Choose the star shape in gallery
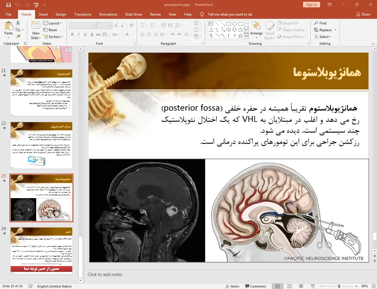377x289 pixels. [x=240, y=36]
